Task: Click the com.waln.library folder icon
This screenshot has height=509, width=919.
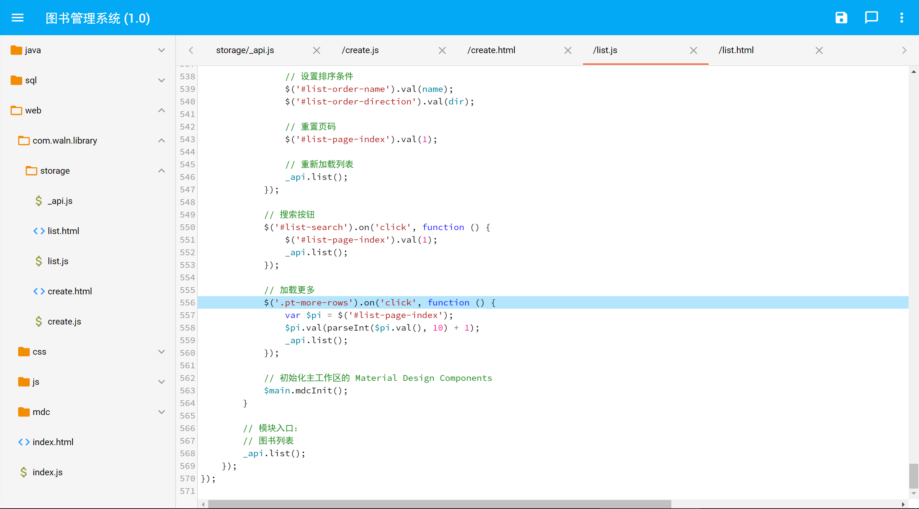Action: pos(24,141)
